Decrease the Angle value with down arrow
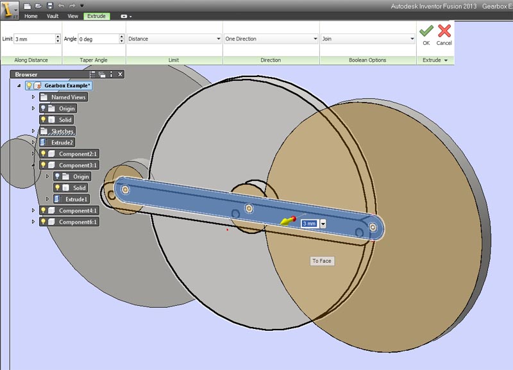The height and width of the screenshot is (370, 513). click(x=122, y=41)
